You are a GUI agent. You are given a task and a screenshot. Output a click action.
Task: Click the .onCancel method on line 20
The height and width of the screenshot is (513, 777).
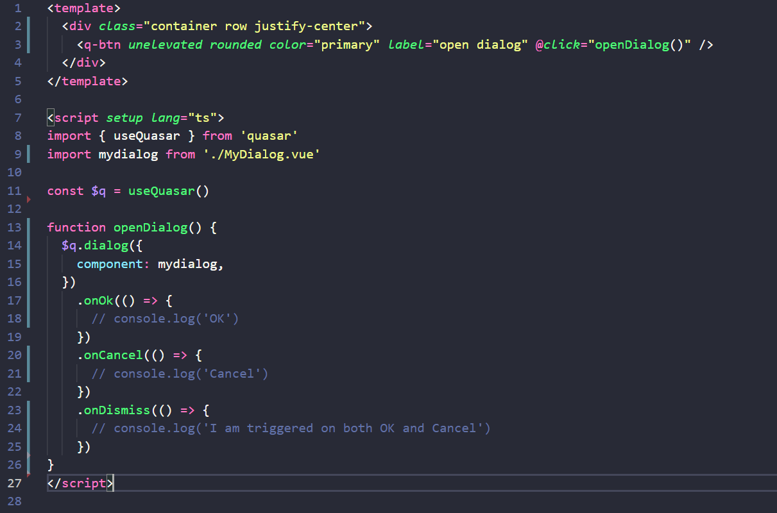(110, 355)
